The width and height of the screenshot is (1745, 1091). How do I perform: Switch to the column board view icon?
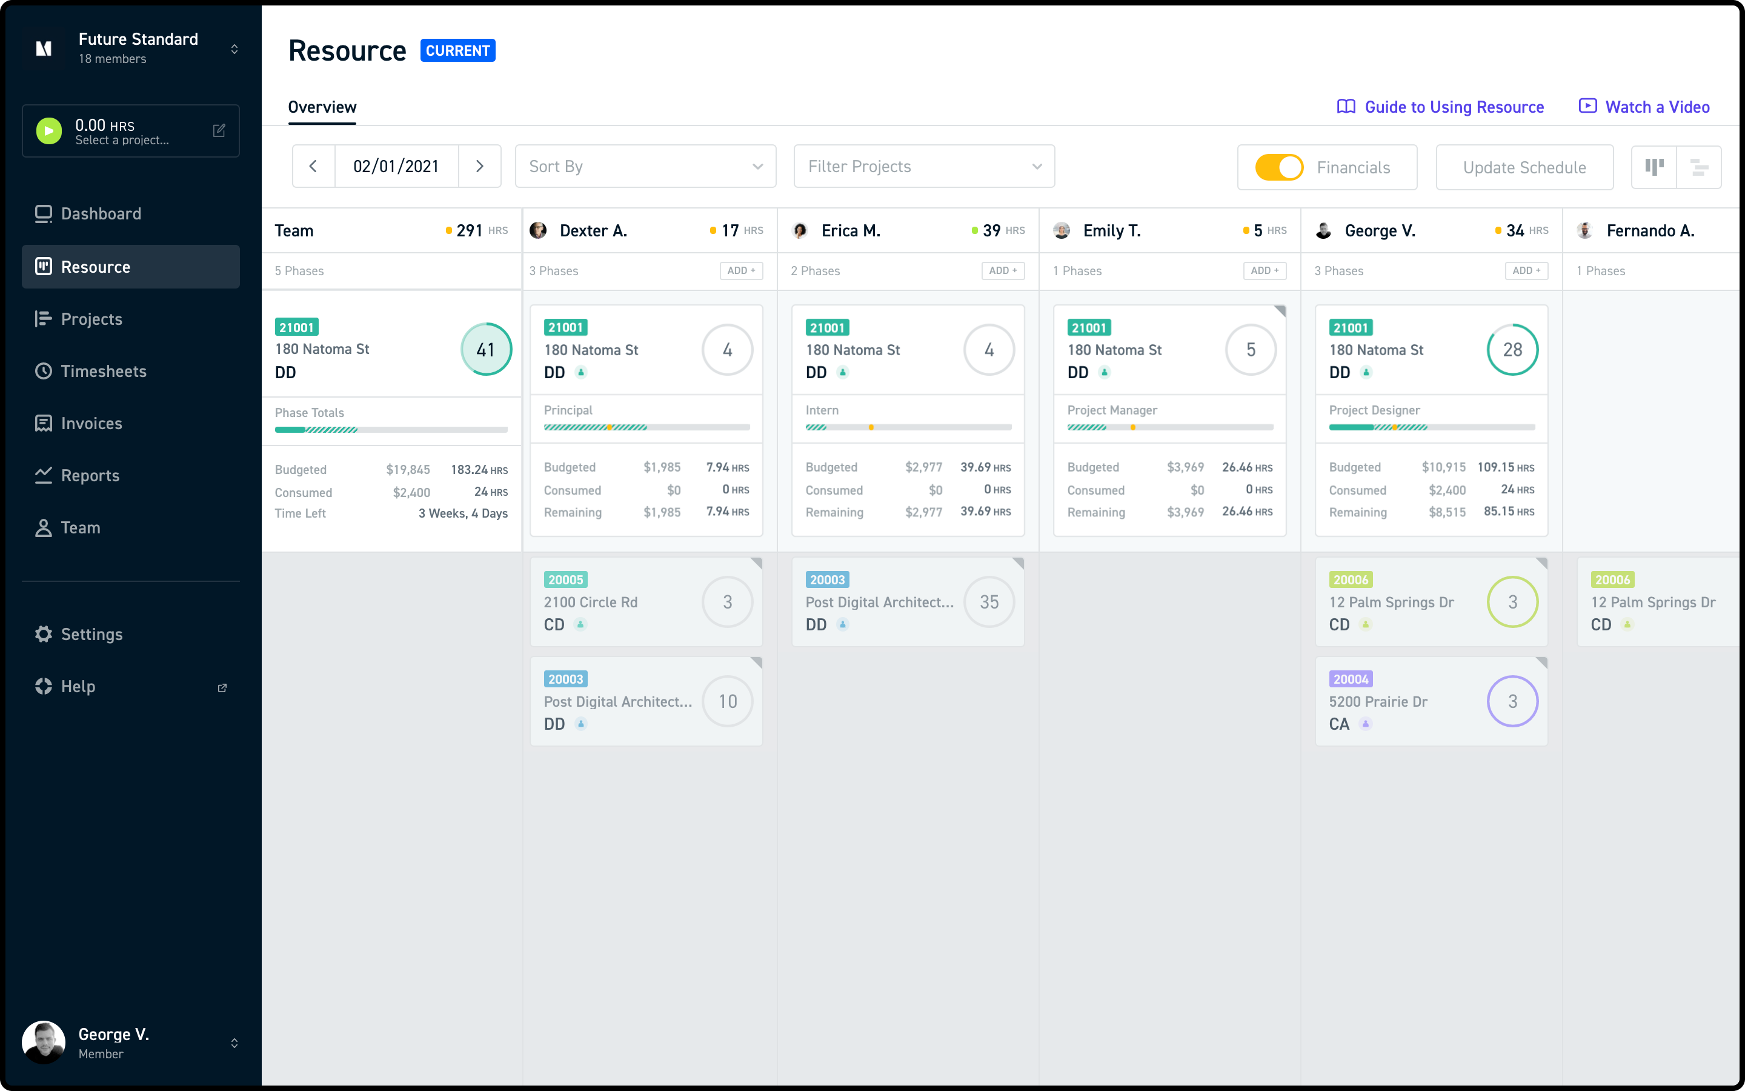[x=1654, y=167]
